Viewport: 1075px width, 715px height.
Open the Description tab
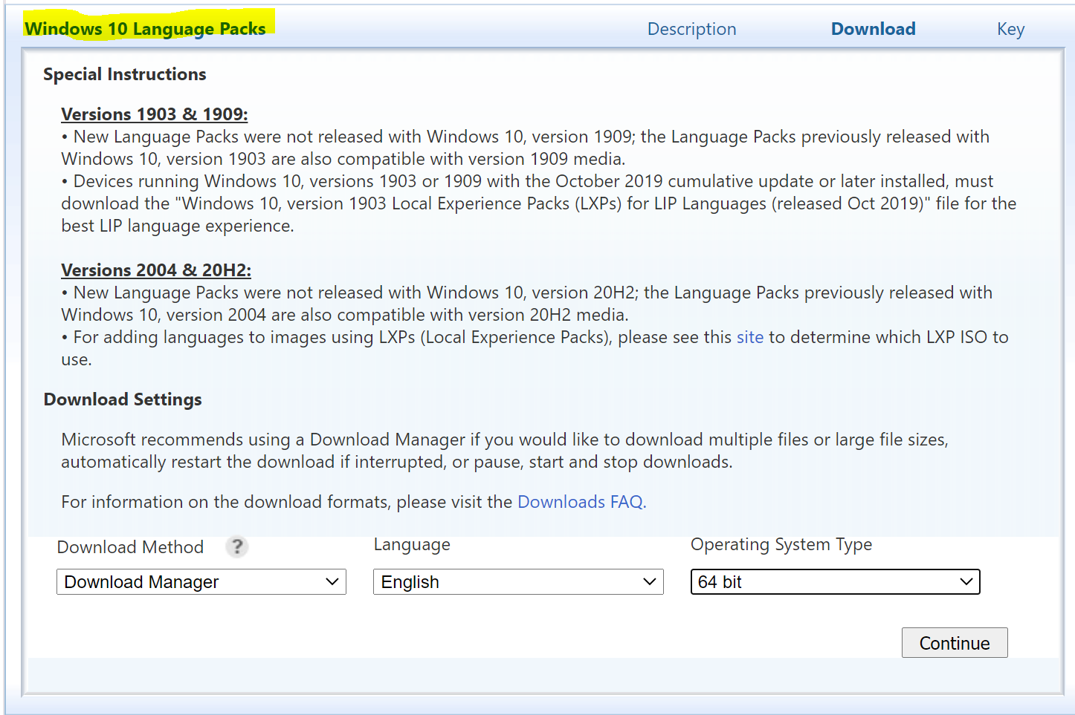pyautogui.click(x=691, y=29)
